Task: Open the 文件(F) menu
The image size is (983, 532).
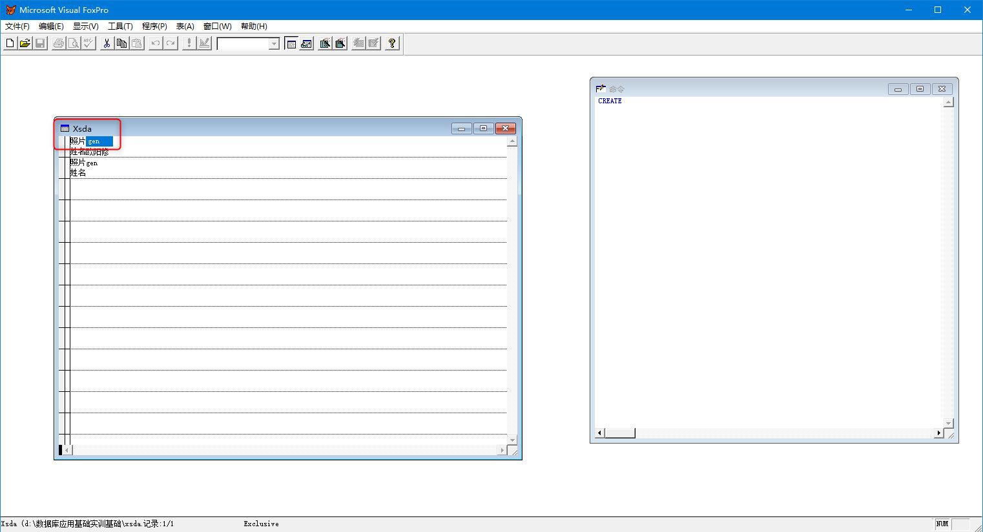Action: [x=17, y=26]
